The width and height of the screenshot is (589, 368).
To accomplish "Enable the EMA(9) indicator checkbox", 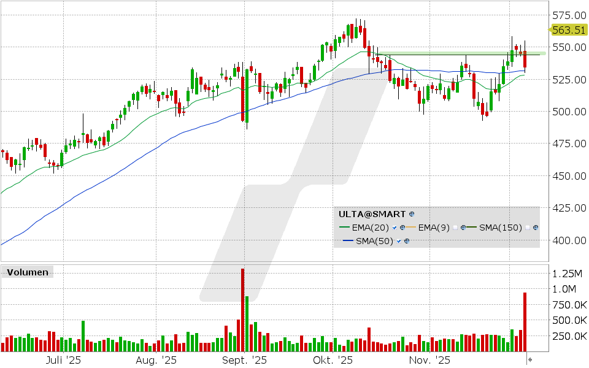I will 455,228.
